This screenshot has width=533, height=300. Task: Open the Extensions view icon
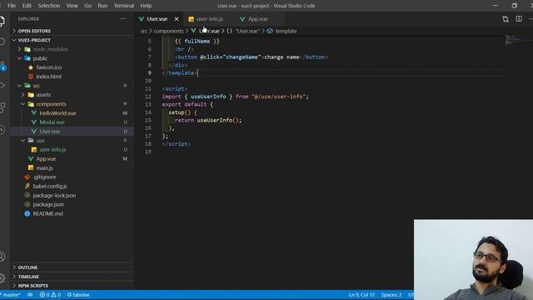[2, 107]
